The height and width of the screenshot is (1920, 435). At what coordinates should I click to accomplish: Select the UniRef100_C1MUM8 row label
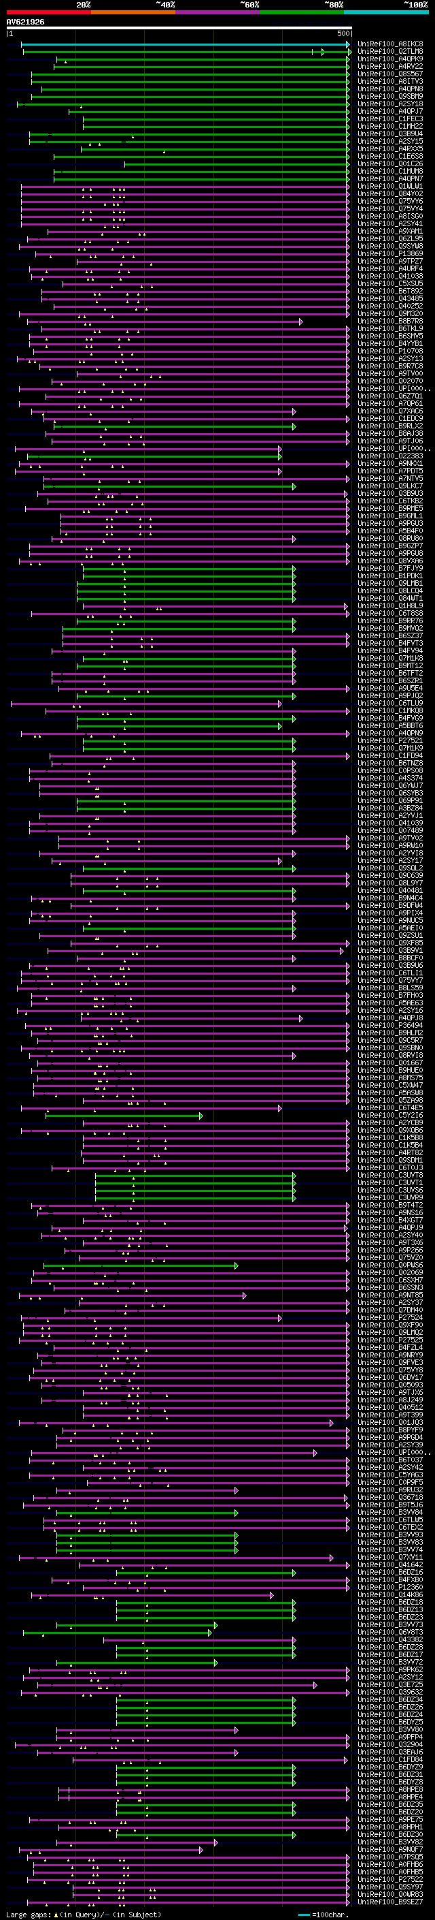tap(390, 172)
